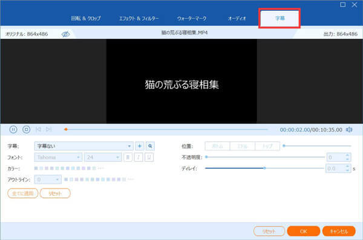
Task: Click the 不透明度 value field
Action: coord(336,158)
